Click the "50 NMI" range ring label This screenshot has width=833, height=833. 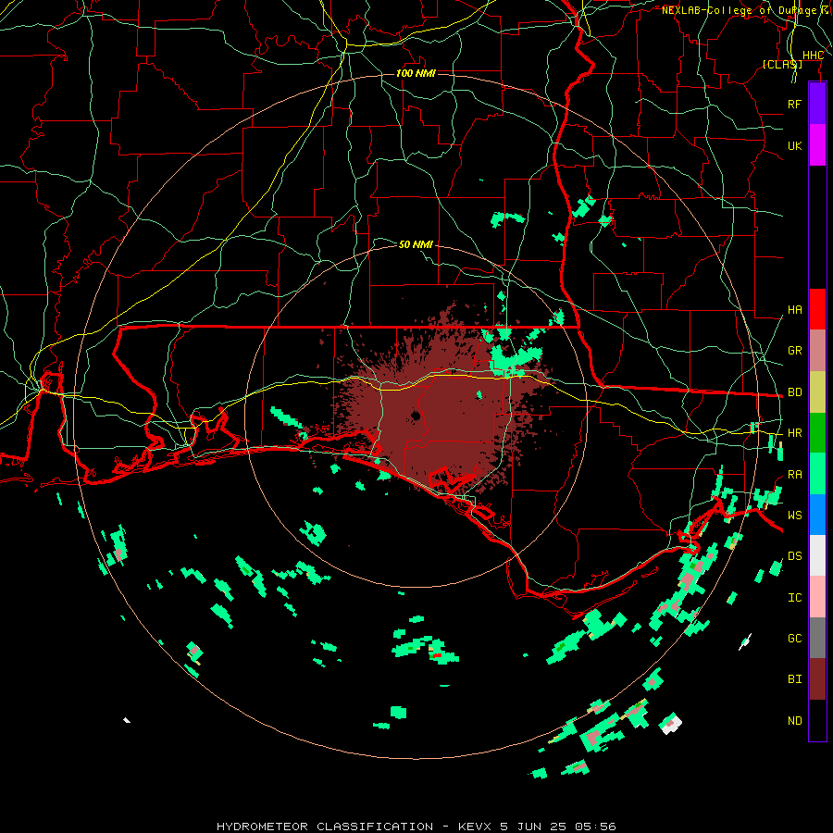pyautogui.click(x=416, y=244)
